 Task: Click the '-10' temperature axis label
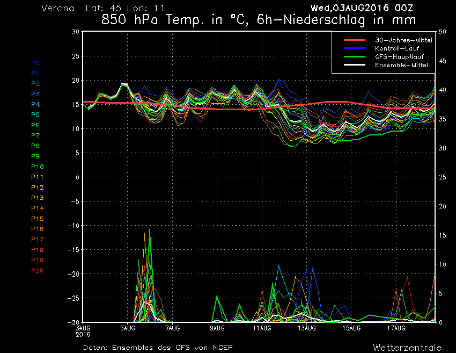click(73, 226)
